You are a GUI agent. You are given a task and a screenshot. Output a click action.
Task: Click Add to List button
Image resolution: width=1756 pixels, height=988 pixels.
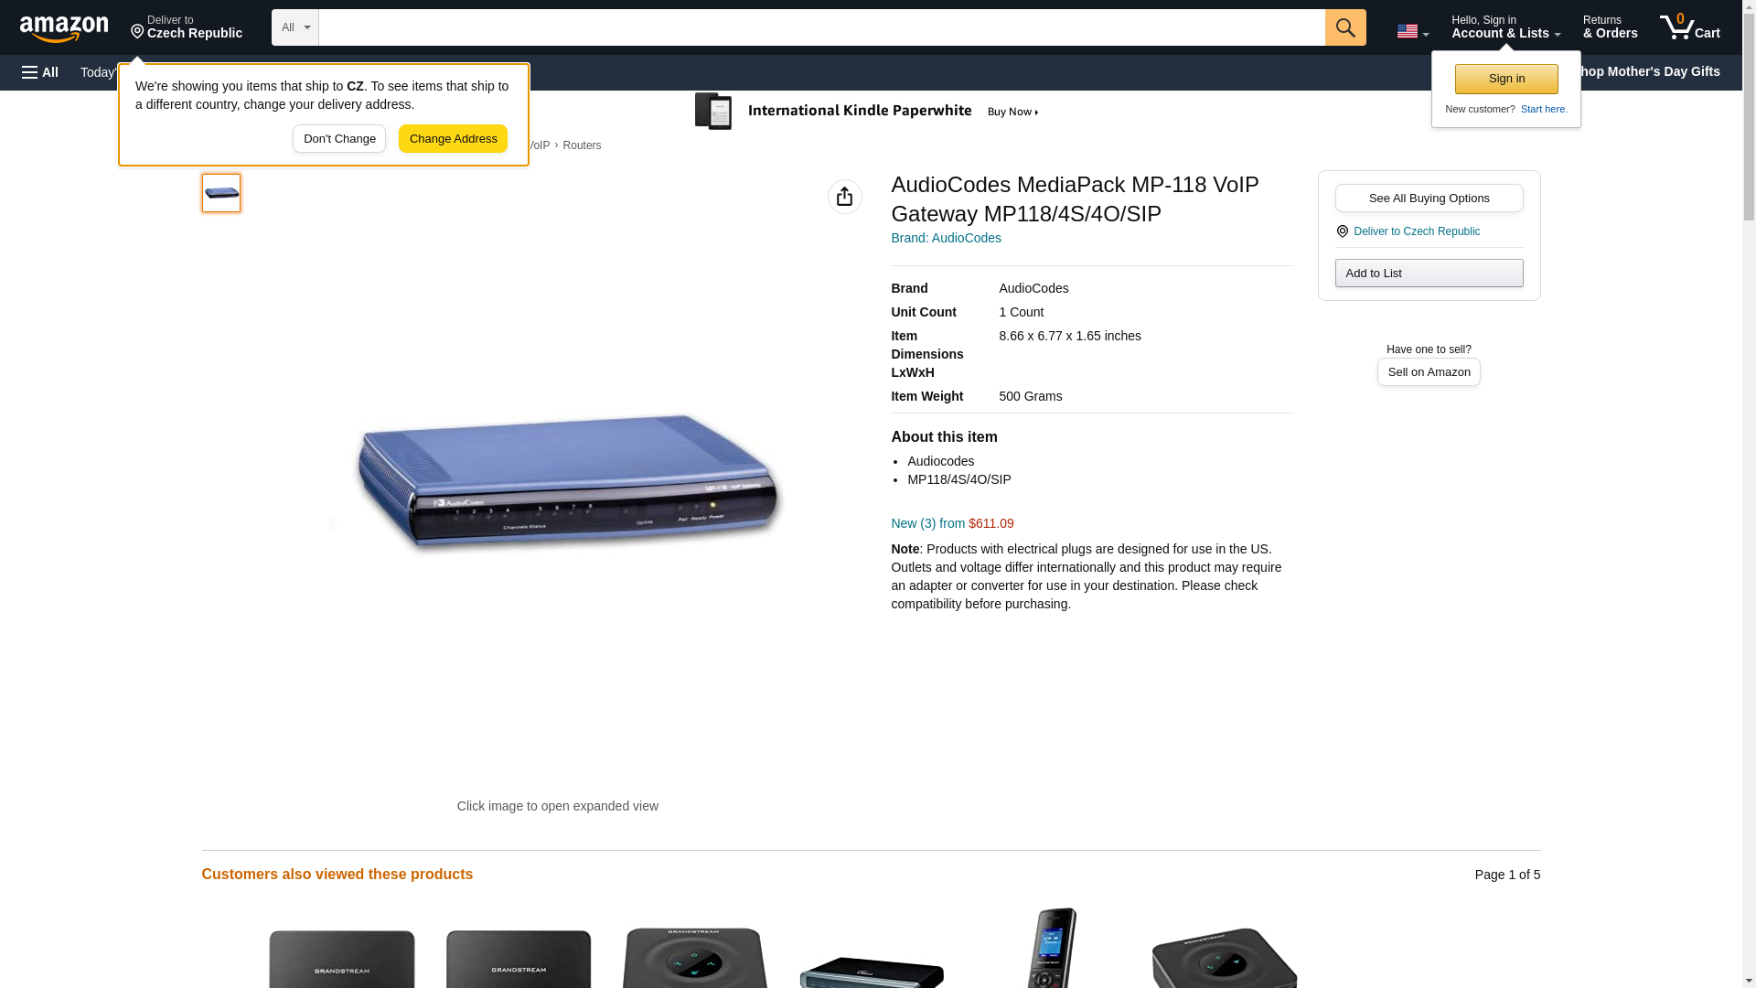[1429, 274]
